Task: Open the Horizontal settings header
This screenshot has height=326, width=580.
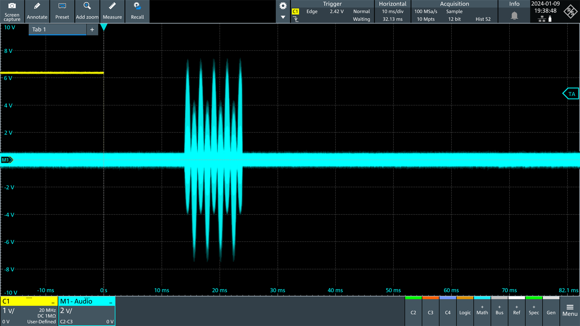Action: tap(392, 4)
